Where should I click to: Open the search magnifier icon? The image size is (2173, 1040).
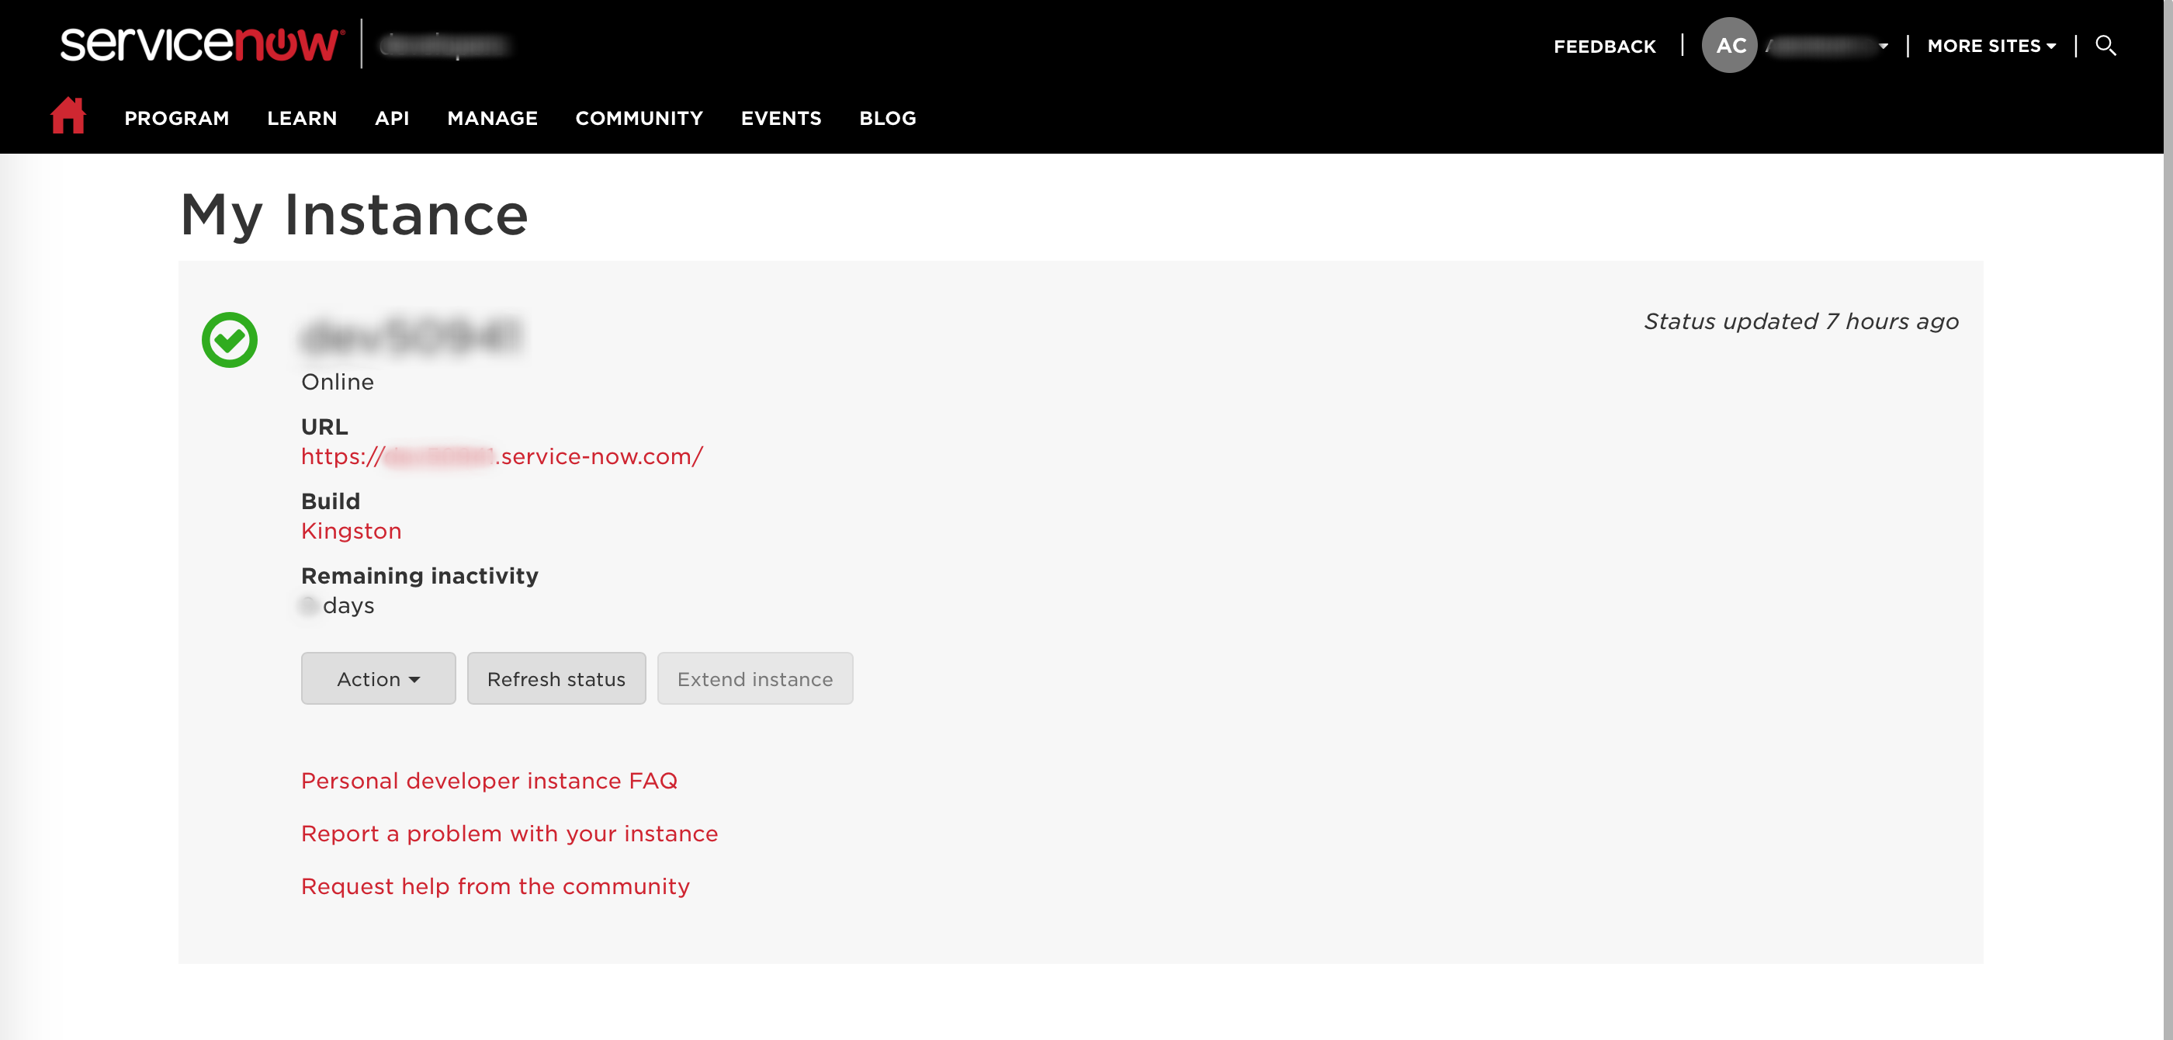[x=2105, y=46]
